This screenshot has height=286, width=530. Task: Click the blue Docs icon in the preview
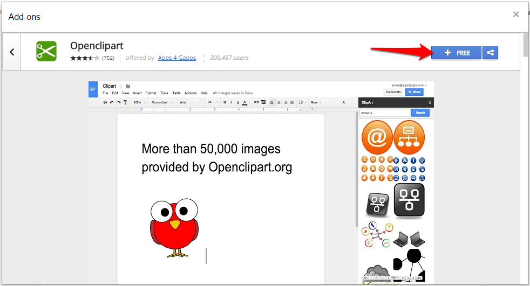(93, 89)
